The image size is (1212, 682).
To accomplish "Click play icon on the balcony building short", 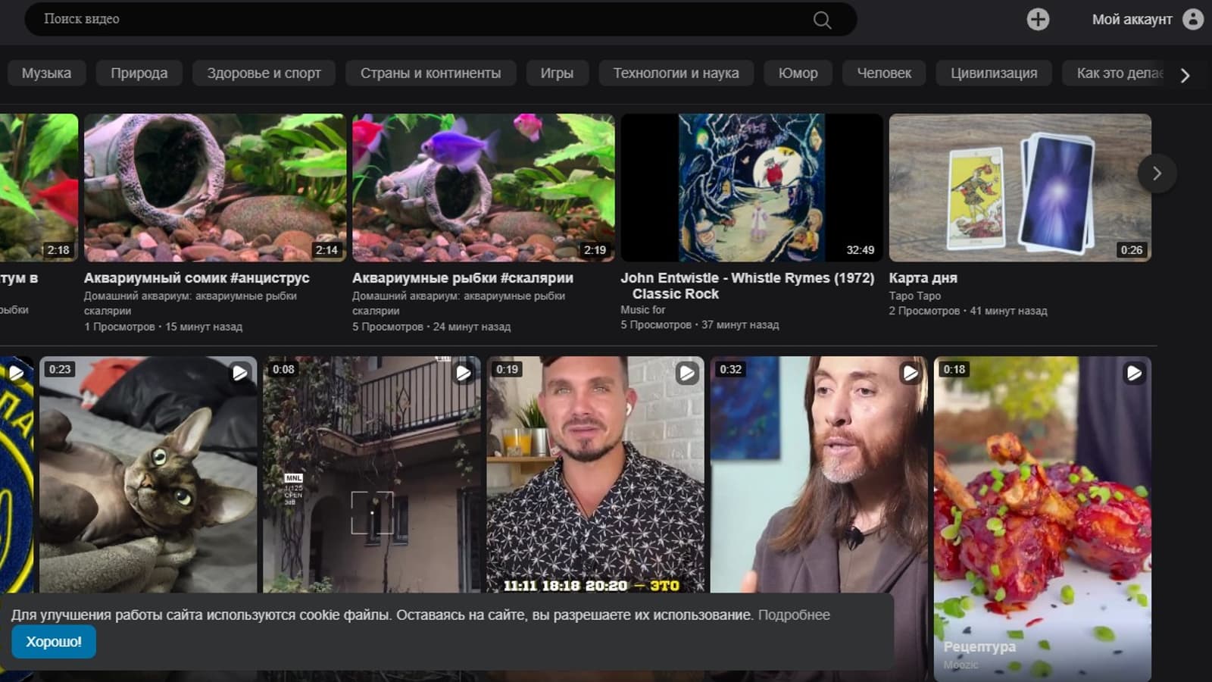I will pos(463,372).
